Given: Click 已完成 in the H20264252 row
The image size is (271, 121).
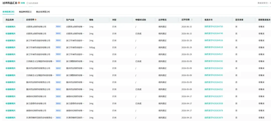Looking at the screenshot, I should (x=138, y=89).
